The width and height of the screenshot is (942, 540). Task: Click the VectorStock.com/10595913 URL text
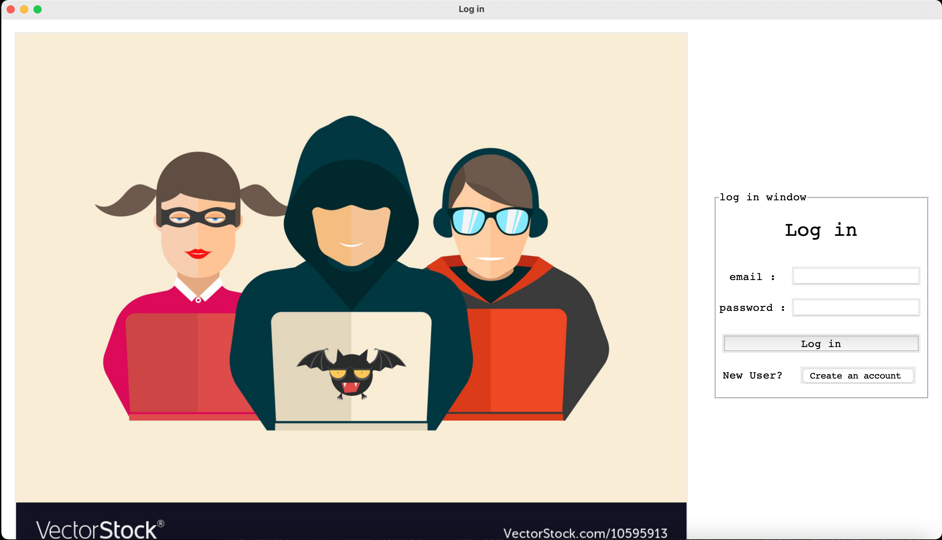[585, 533]
